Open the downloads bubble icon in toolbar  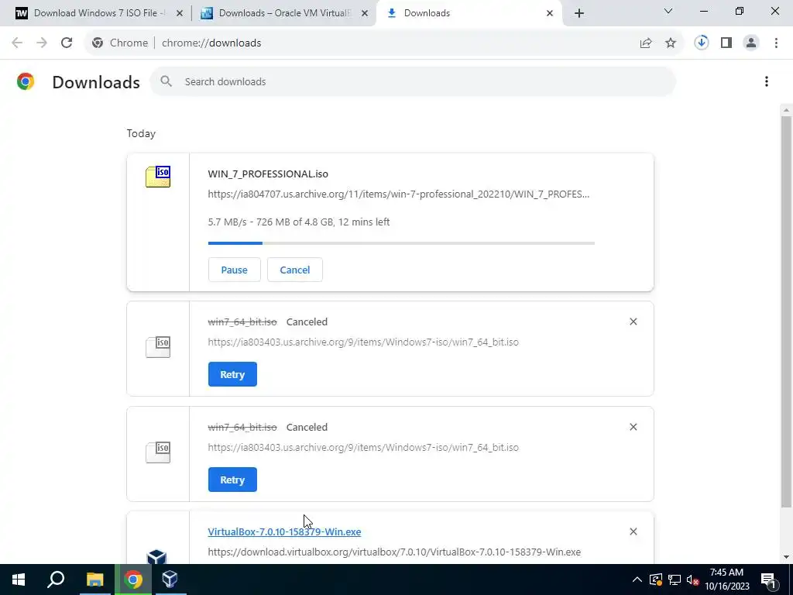point(702,43)
